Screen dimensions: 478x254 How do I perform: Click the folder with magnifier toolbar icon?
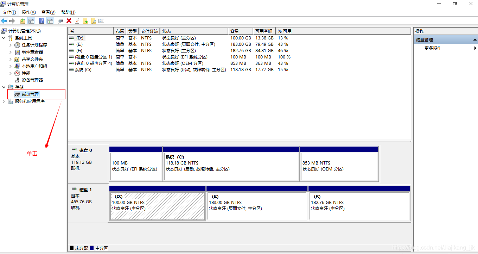coord(93,21)
